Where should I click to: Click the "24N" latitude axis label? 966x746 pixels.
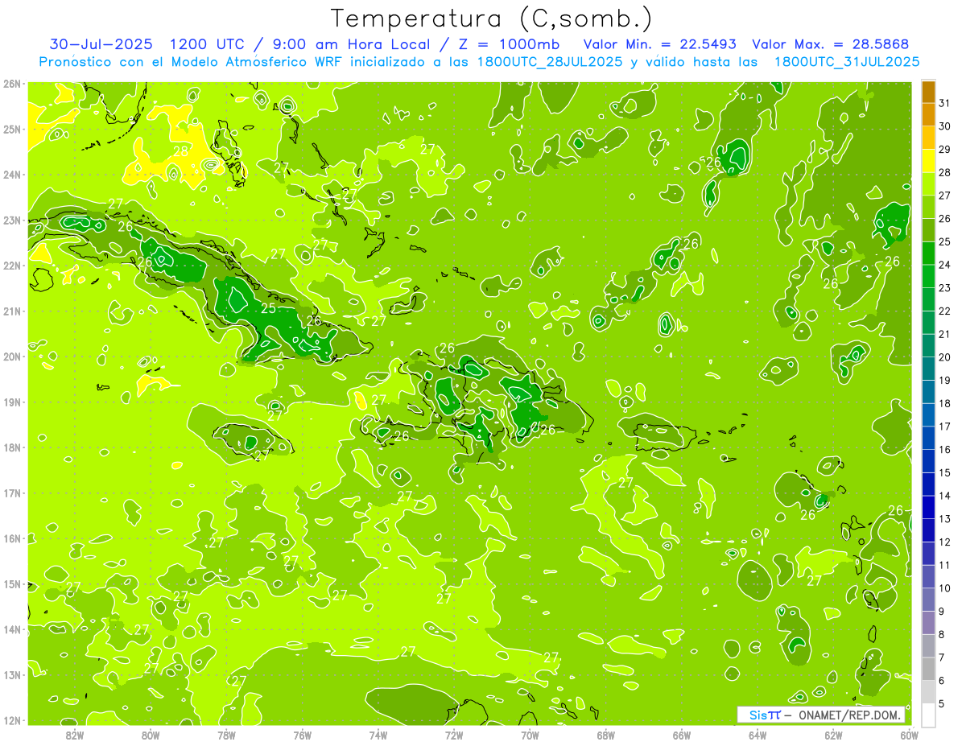[12, 175]
